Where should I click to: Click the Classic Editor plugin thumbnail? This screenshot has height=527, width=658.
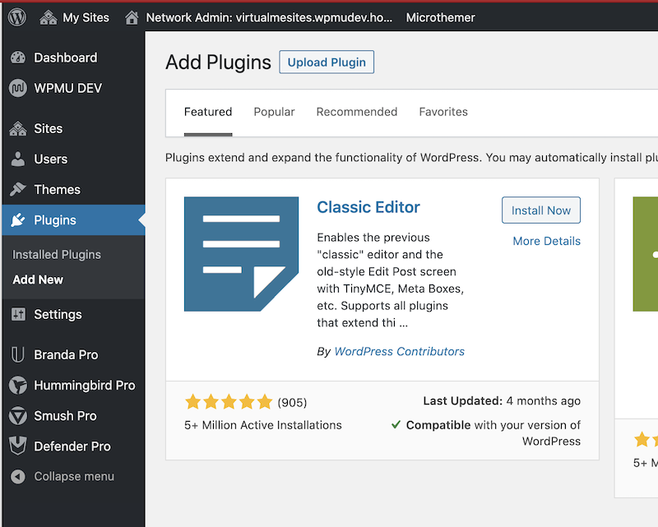[241, 254]
